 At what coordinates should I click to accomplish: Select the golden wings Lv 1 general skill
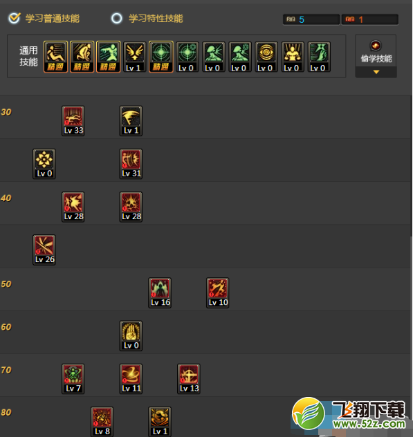[135, 57]
